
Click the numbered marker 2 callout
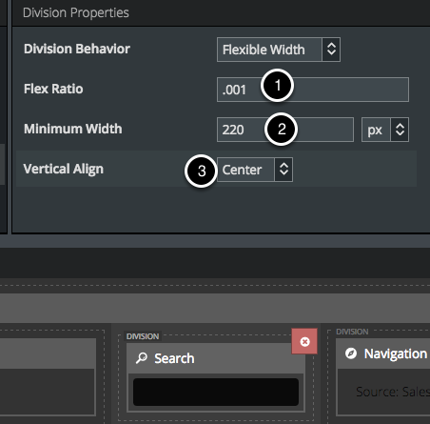tap(282, 130)
